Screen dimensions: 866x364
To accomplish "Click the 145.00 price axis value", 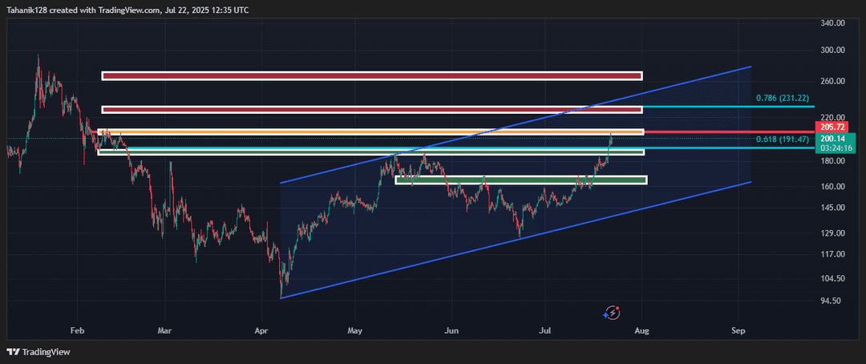I will click(x=833, y=208).
